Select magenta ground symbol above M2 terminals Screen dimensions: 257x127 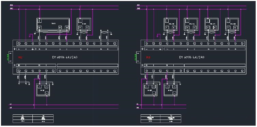pos(30,36)
